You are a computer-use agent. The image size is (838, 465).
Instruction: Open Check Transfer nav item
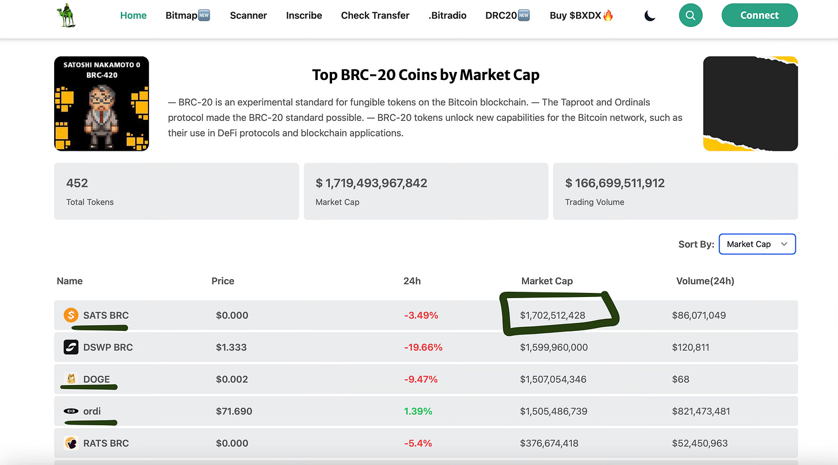point(375,16)
